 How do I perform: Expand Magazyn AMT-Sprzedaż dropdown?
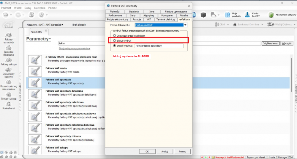coord(45,25)
